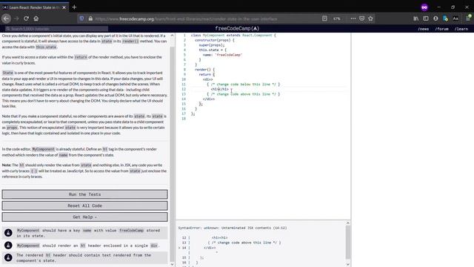Screen dimensions: 474x267
Task: Click the 'class MyComponent extends' code line
Action: pos(233,35)
